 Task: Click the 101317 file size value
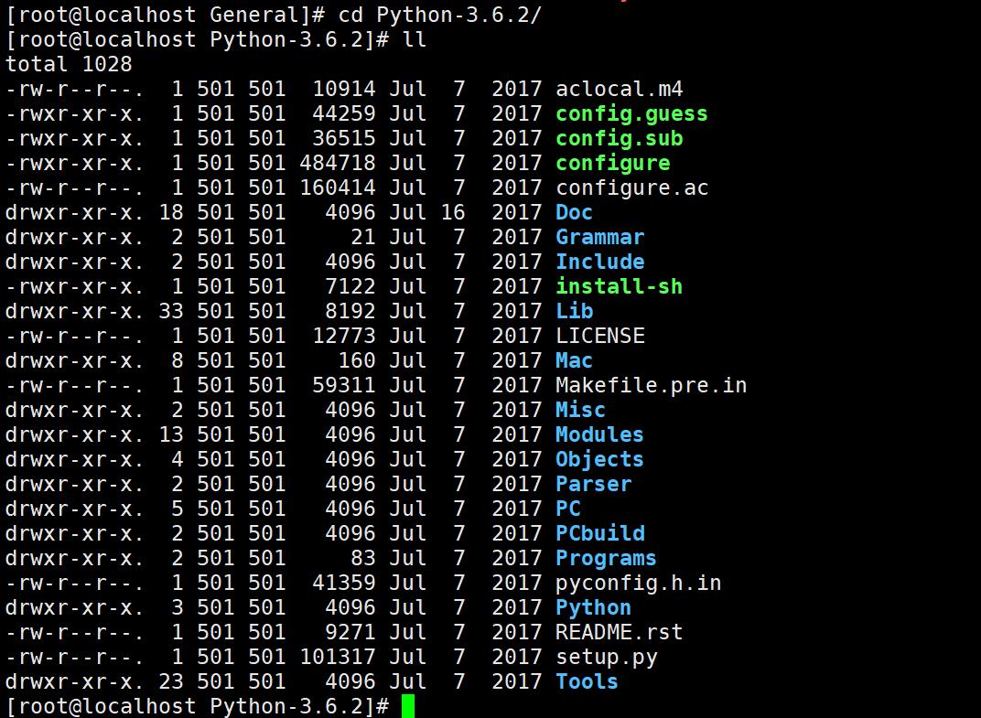tap(338, 658)
